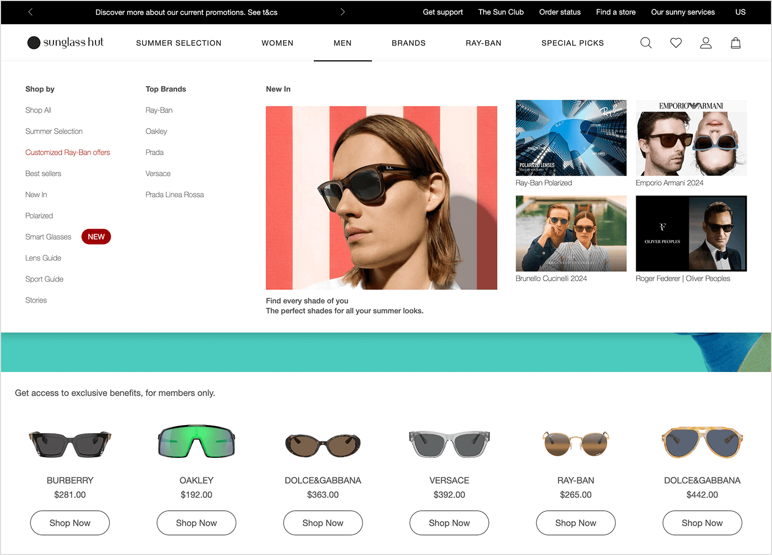Shop Now for $363.00 Dolce&Gabbana
Viewport: 772px width, 555px height.
pos(323,523)
